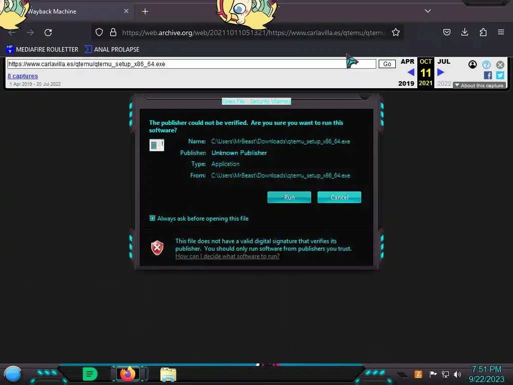Screen dimensions: 513x385
Task: Open the green notes app on taskbar
Action: click(x=90, y=374)
